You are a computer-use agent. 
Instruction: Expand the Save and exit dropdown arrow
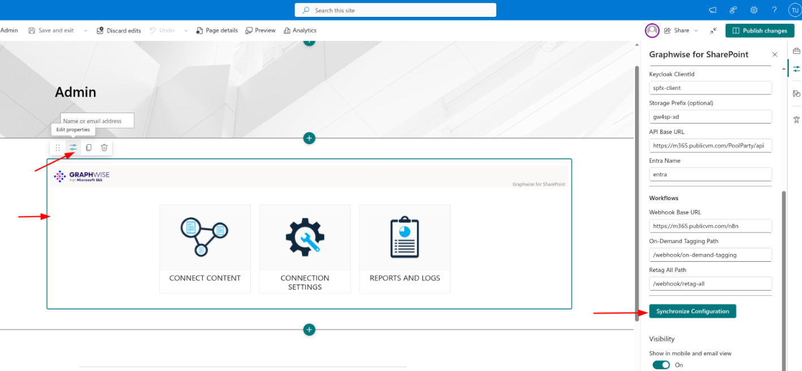[85, 31]
